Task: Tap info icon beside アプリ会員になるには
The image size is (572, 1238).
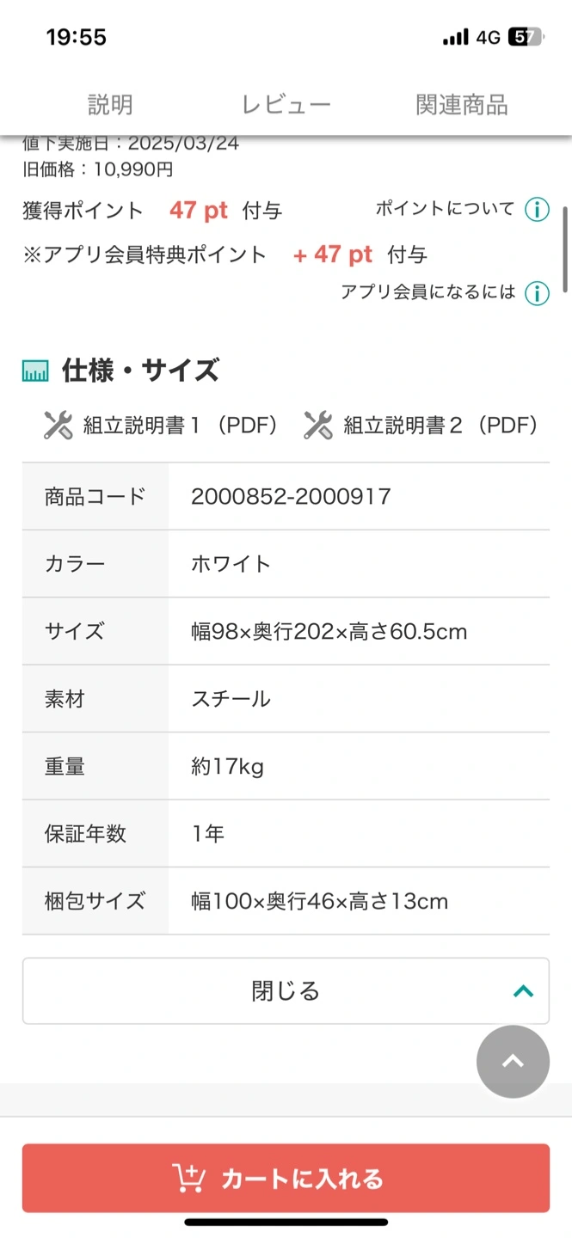Action: pos(537,293)
